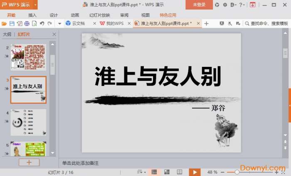Close the slide thumbnail panel
The width and height of the screenshot is (291, 176).
(x=54, y=34)
